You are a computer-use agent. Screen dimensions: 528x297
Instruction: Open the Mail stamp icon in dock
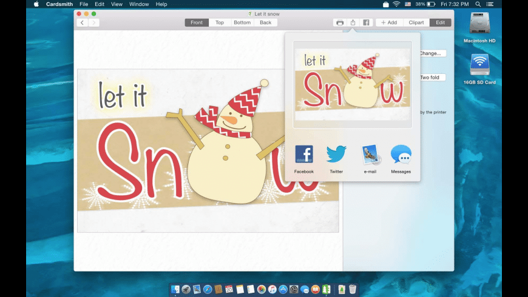coord(197,289)
